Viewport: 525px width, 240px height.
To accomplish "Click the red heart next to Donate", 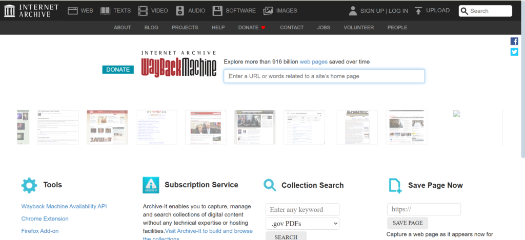I will click(263, 28).
